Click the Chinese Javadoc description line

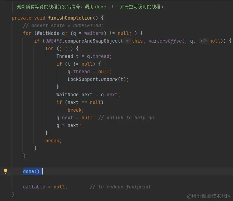coord(90,7)
